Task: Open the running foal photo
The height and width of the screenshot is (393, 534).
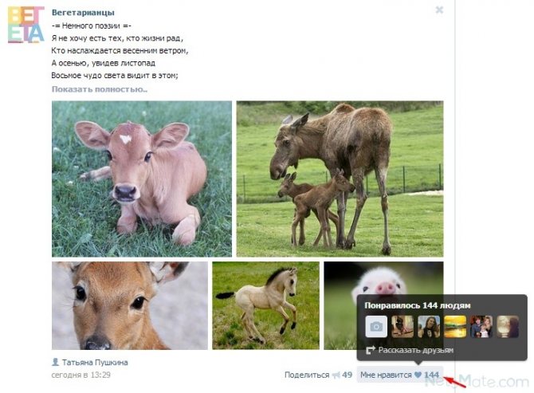Action: pyautogui.click(x=265, y=305)
